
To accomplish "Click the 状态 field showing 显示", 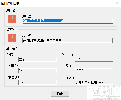I will click(38, 59).
